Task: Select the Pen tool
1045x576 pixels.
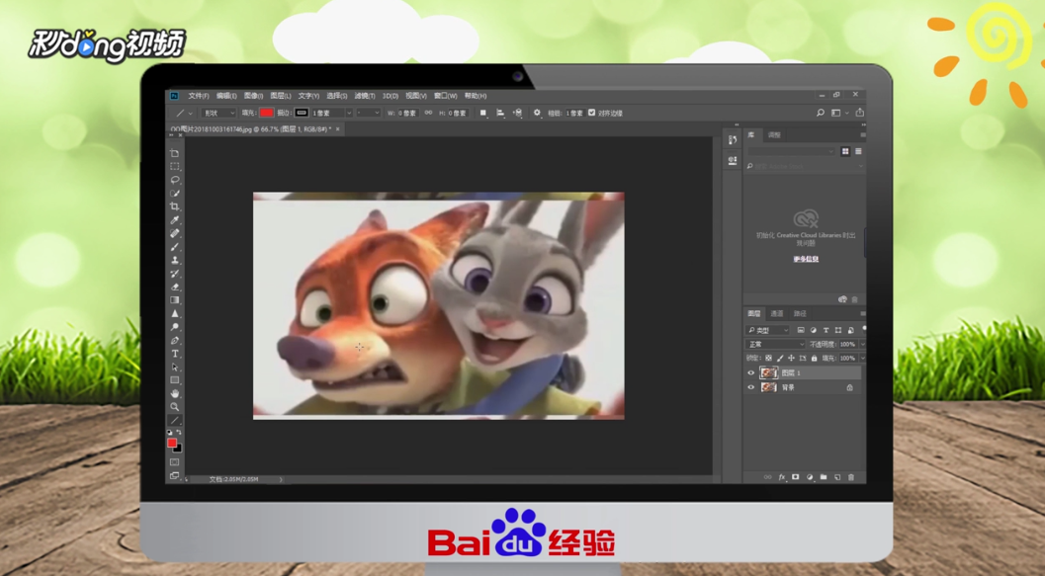Action: pyautogui.click(x=175, y=340)
